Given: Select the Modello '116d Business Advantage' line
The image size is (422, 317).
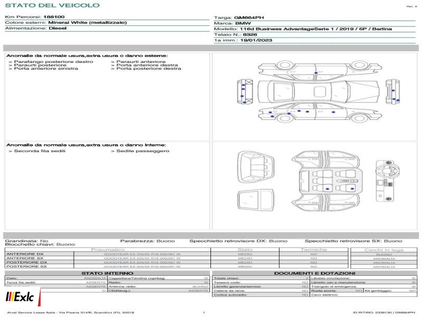Looking at the screenshot, I should point(315,29).
